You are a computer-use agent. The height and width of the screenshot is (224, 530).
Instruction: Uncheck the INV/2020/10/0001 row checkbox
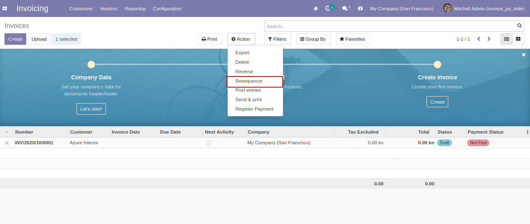click(x=7, y=143)
